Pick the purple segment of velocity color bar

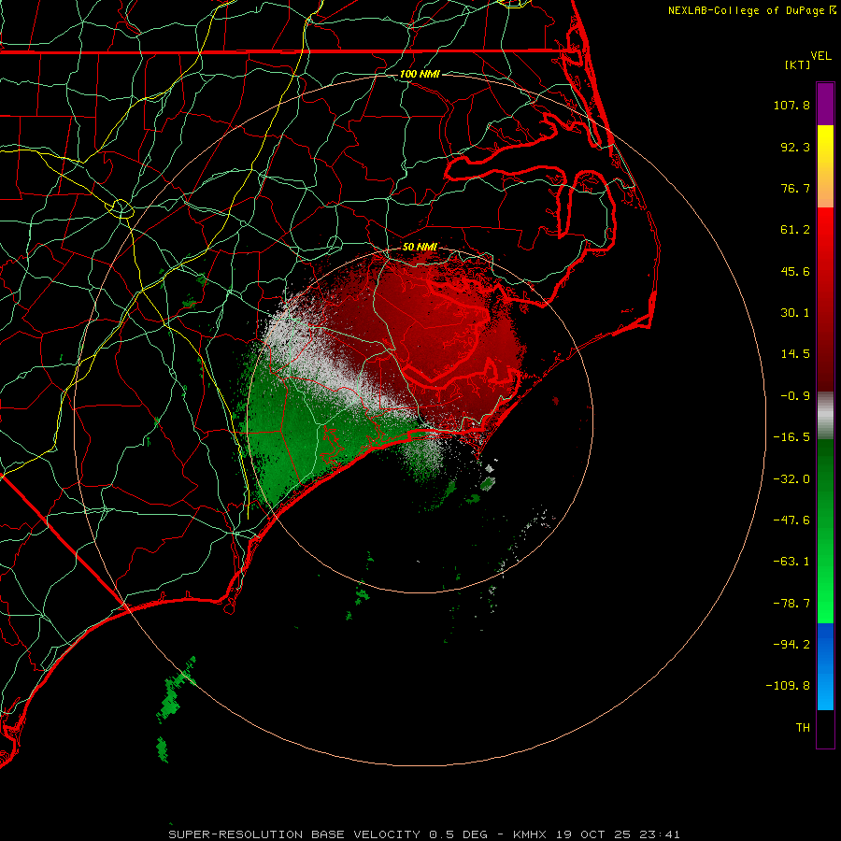point(825,104)
